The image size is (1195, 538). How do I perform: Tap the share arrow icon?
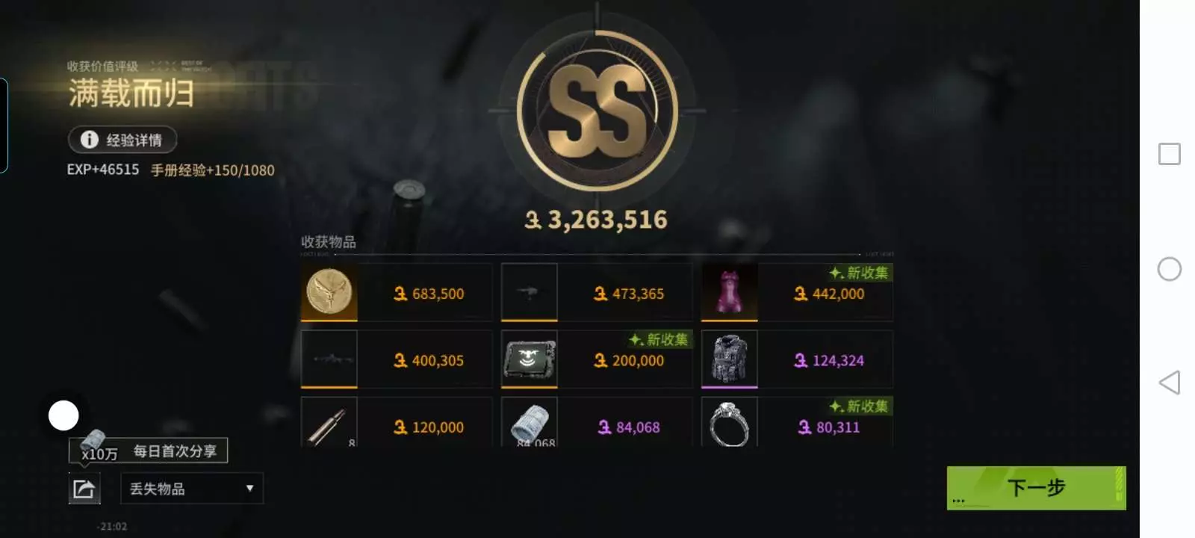[x=84, y=489]
